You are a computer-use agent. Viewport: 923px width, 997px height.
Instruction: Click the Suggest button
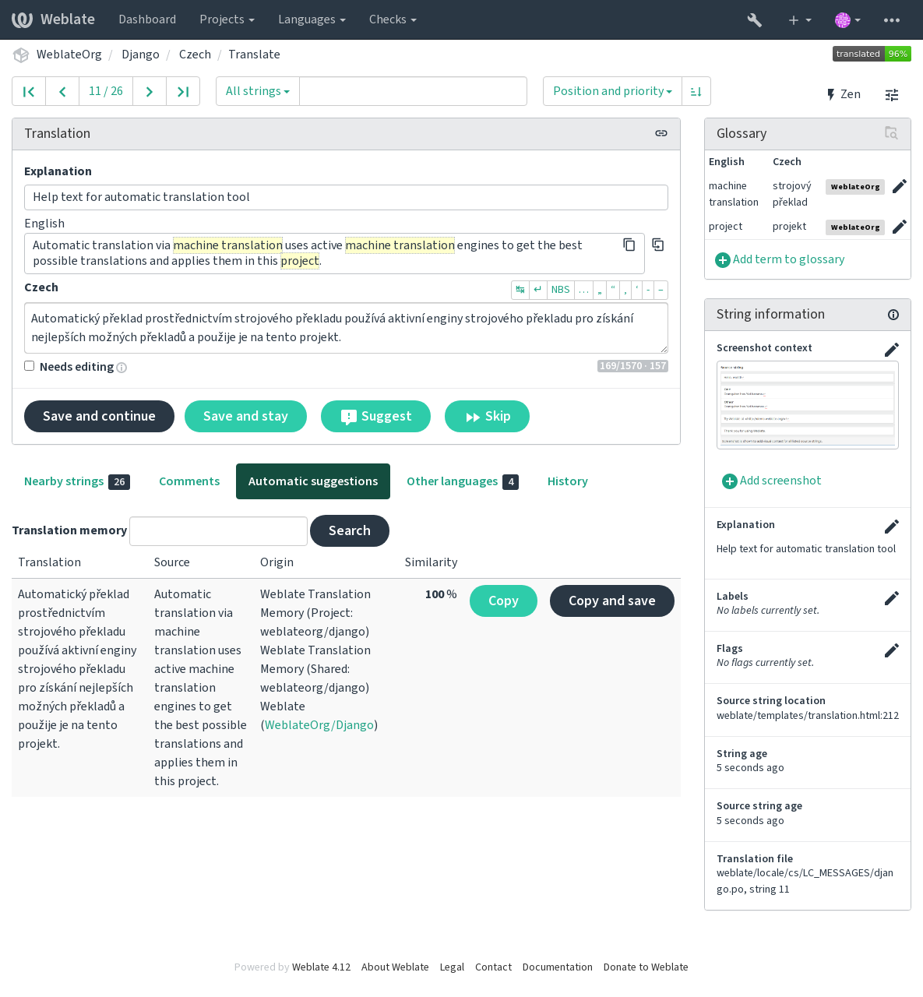[375, 416]
